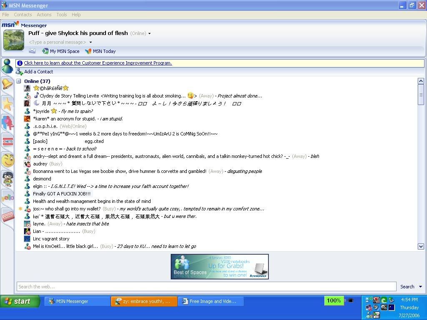
Task: Collapse the Online (37) group
Action: click(x=18, y=81)
